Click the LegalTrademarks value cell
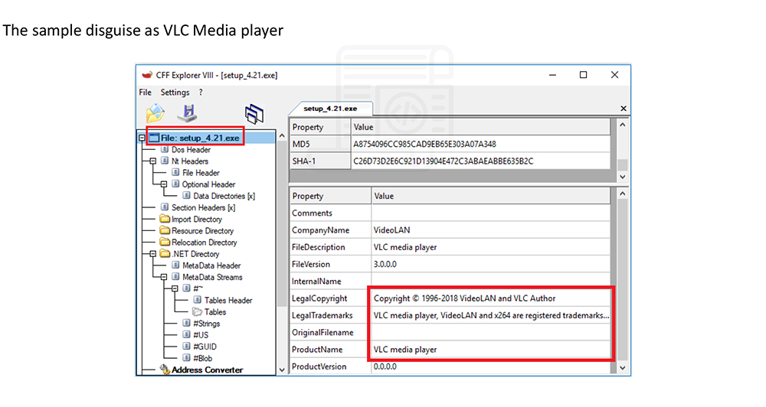 point(490,315)
